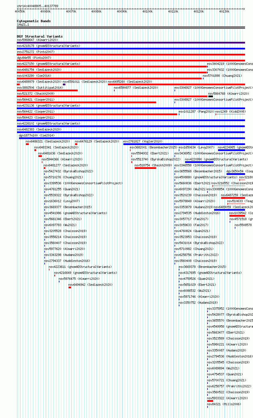Select the dgv84e55 (Pinto2007) variant label
This screenshot has height=418, width=253.
(x=34, y=58)
